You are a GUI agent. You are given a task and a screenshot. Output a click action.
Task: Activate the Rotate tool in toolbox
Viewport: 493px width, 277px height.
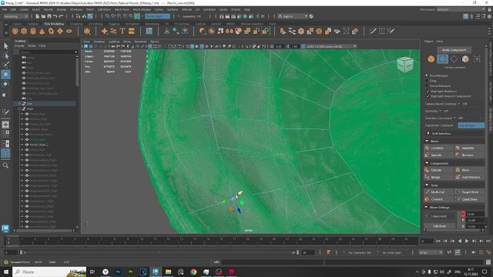click(5, 84)
